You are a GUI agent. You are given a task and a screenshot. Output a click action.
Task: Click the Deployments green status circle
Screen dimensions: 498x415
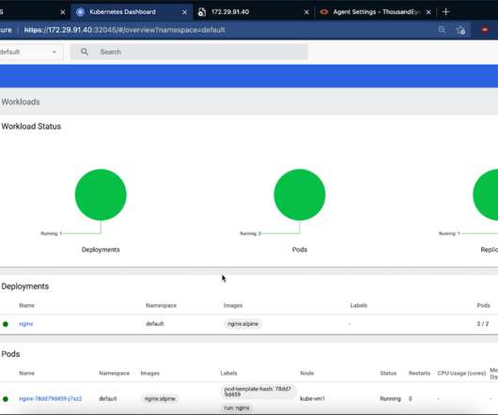tap(101, 194)
